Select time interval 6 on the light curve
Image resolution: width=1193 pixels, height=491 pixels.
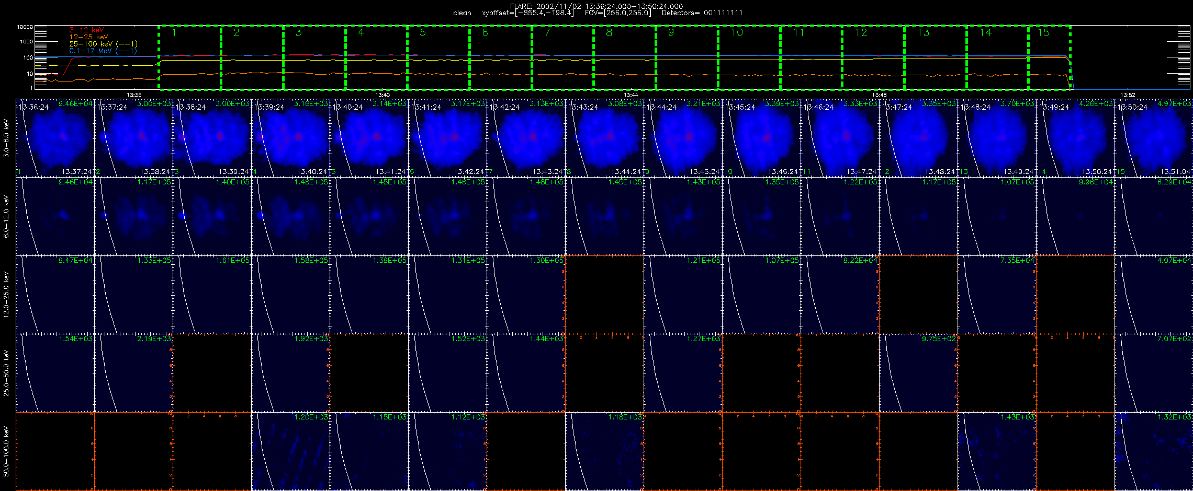501,57
